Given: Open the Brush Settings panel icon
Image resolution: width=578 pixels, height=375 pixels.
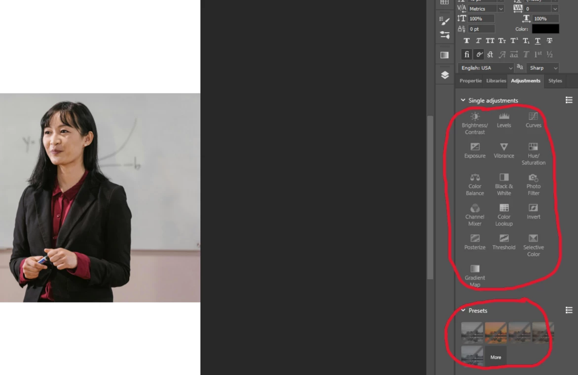Looking at the screenshot, I should tap(445, 21).
